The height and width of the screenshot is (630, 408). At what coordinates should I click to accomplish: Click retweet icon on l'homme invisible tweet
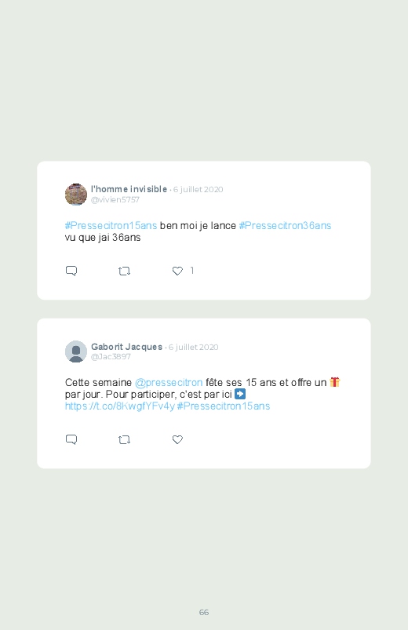click(x=124, y=271)
